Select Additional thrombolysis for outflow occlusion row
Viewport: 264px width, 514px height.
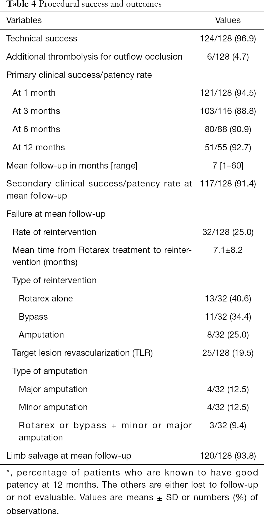pos(132,57)
